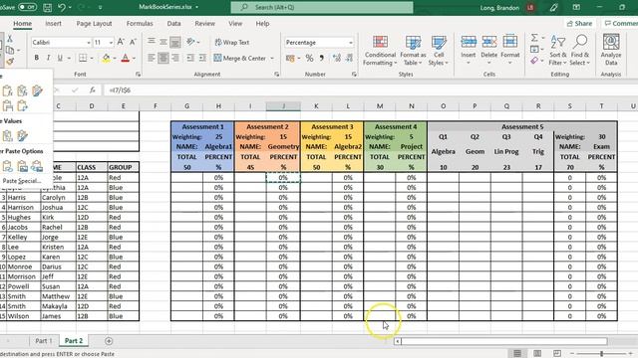Switch to Page Break Preview in status bar
Viewport: 638px width, 358px height.
coord(557,354)
